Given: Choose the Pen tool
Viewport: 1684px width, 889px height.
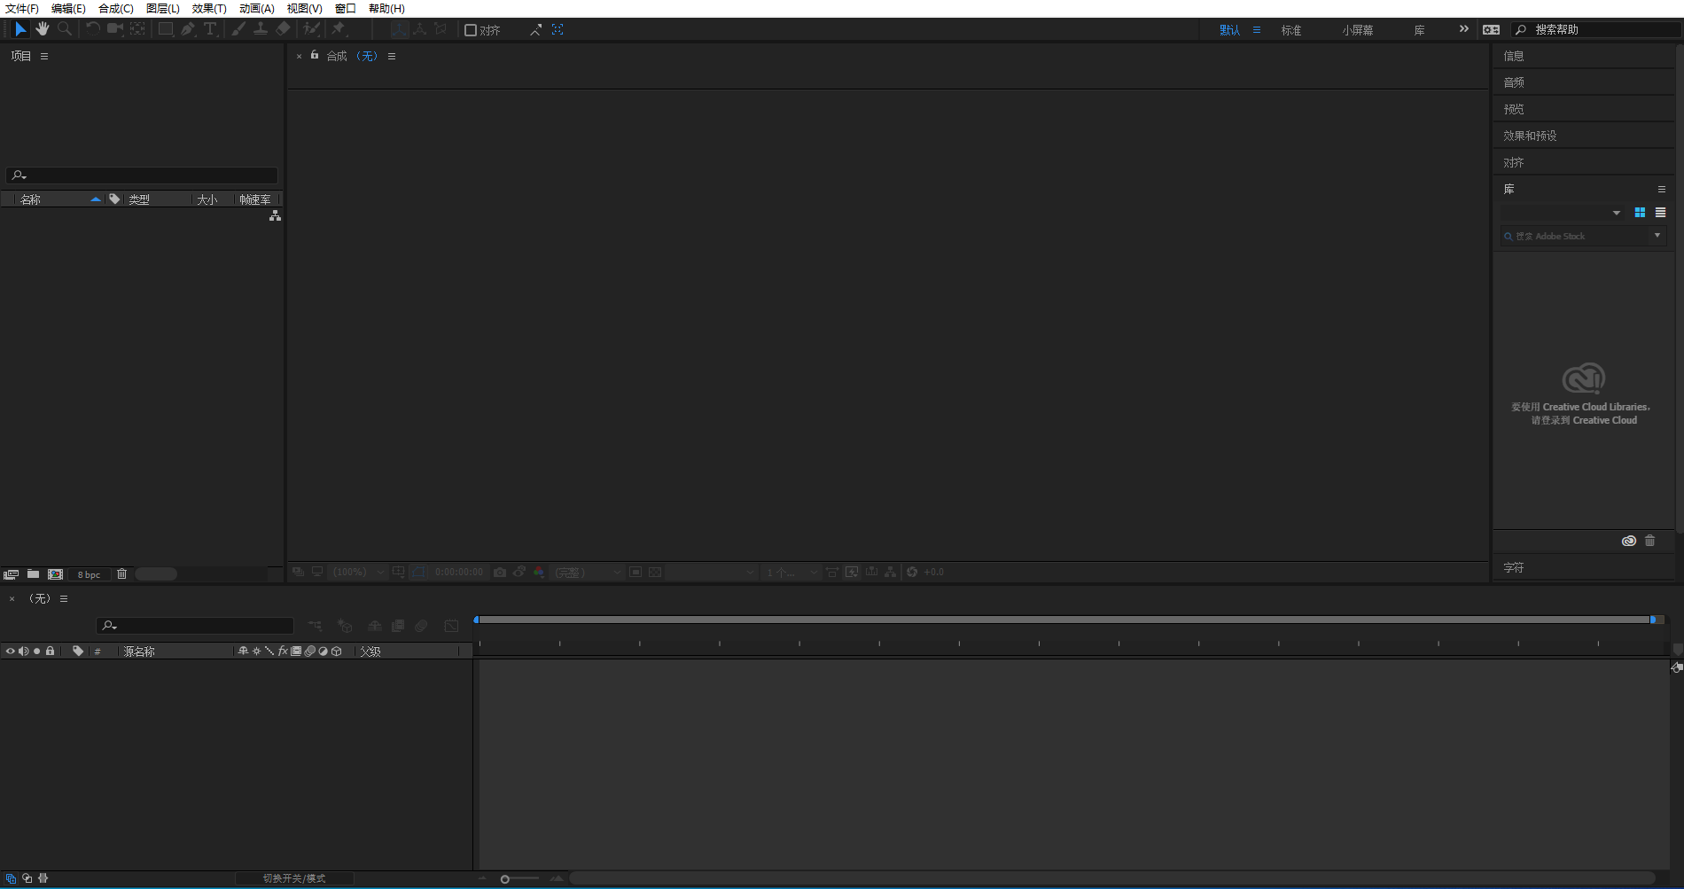Looking at the screenshot, I should (187, 29).
